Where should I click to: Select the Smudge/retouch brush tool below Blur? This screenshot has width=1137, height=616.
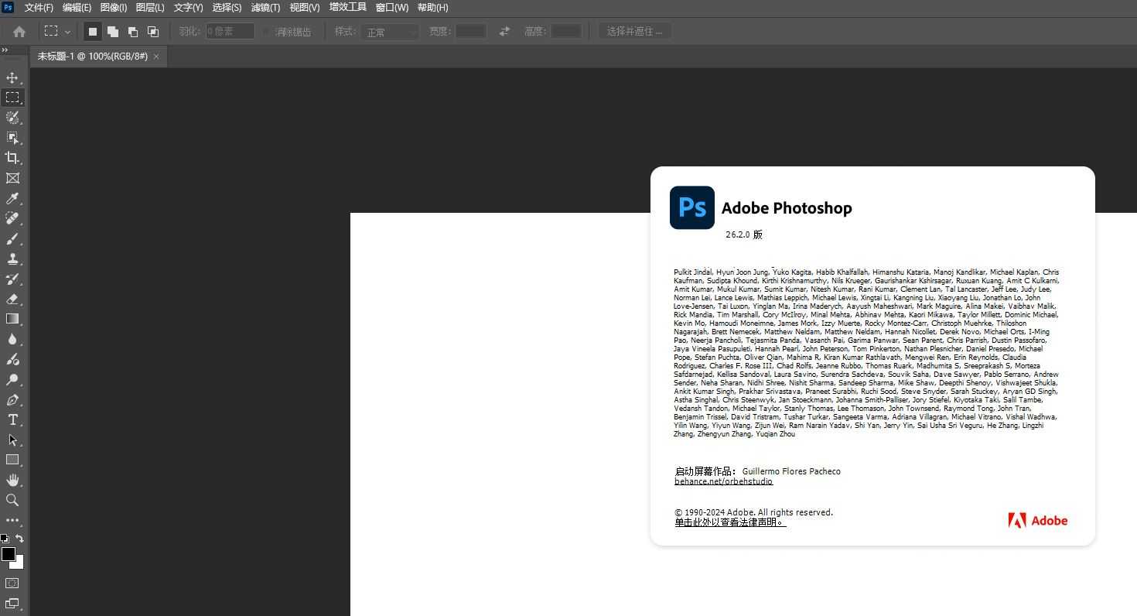(12, 359)
